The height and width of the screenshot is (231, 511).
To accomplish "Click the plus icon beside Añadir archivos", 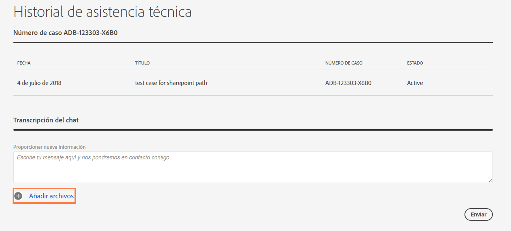I will tap(18, 196).
